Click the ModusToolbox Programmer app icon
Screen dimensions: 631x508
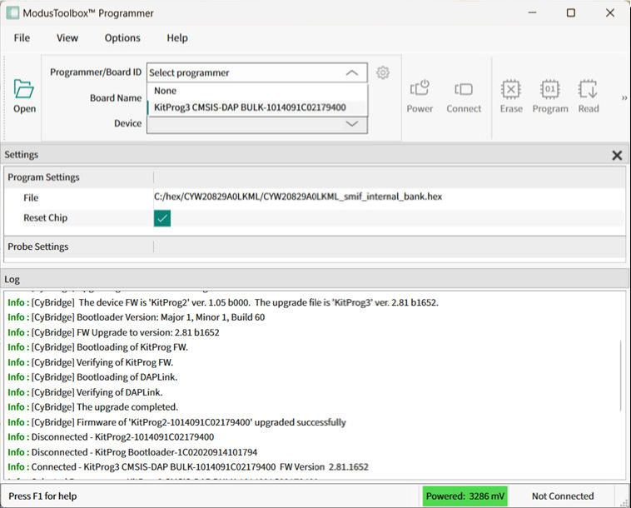click(x=12, y=12)
